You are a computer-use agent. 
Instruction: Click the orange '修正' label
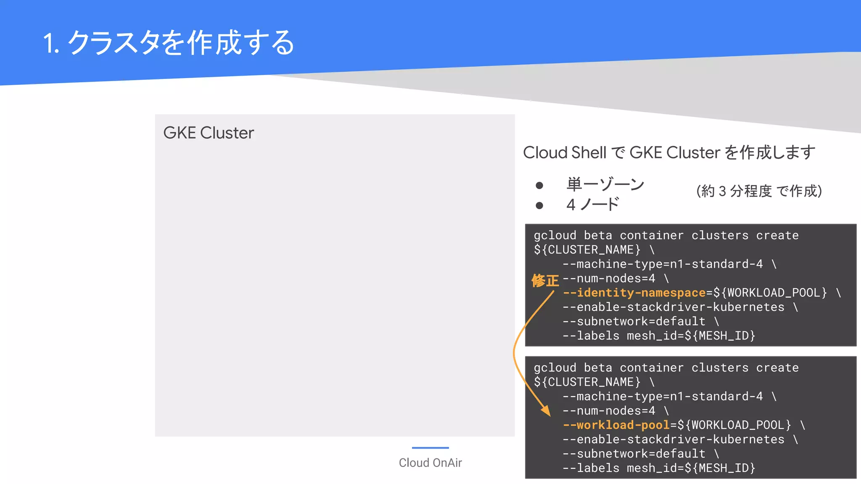(545, 280)
